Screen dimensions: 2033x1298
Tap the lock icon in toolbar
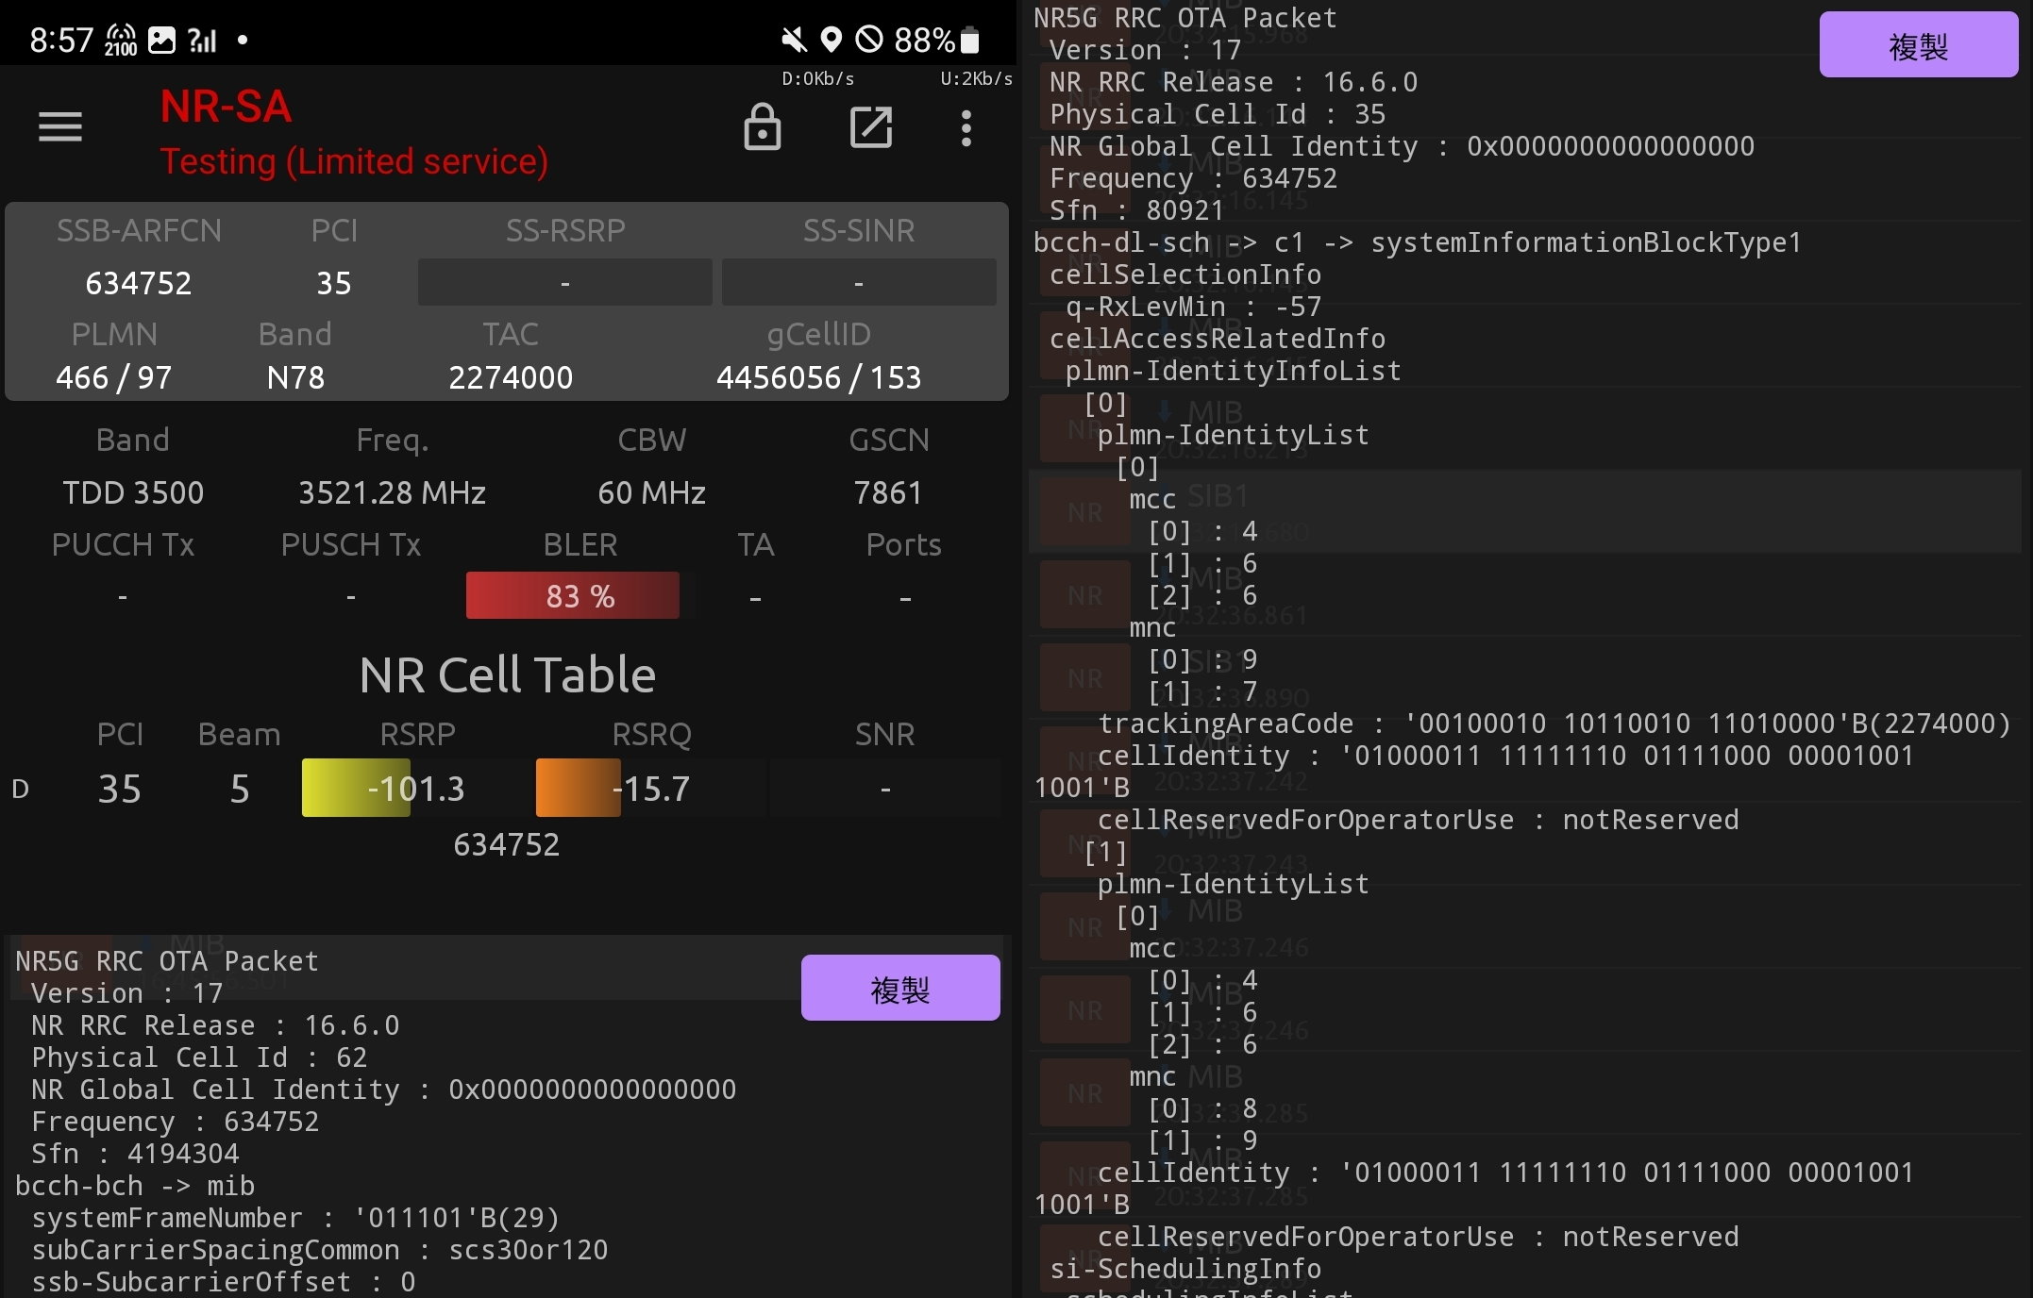tap(762, 127)
